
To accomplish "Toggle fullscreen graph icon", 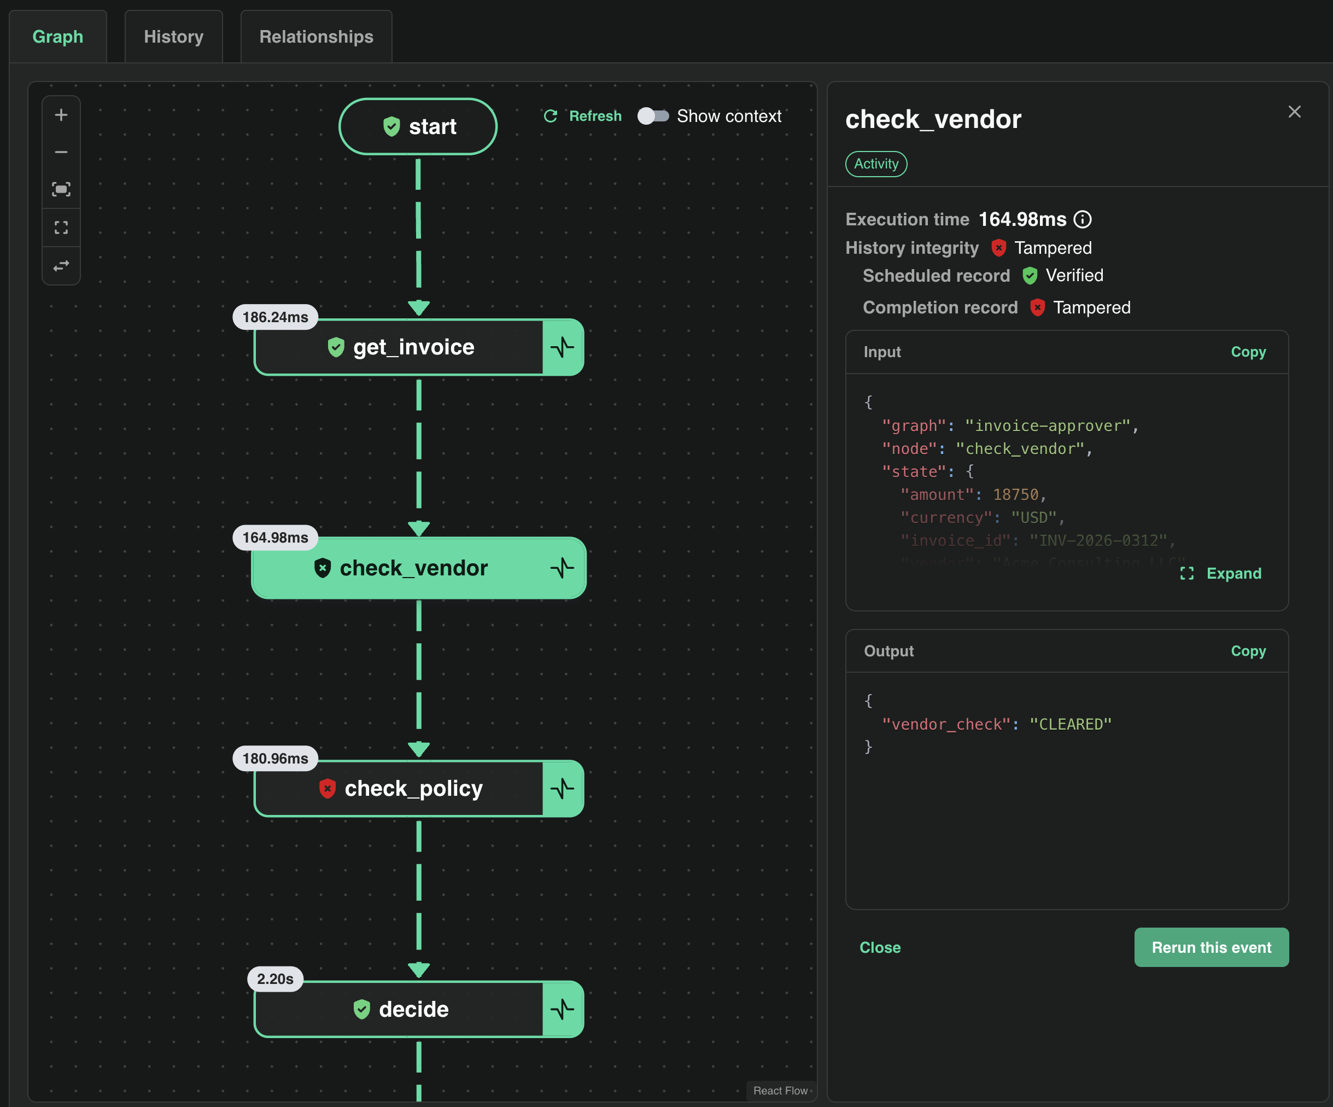I will click(61, 228).
